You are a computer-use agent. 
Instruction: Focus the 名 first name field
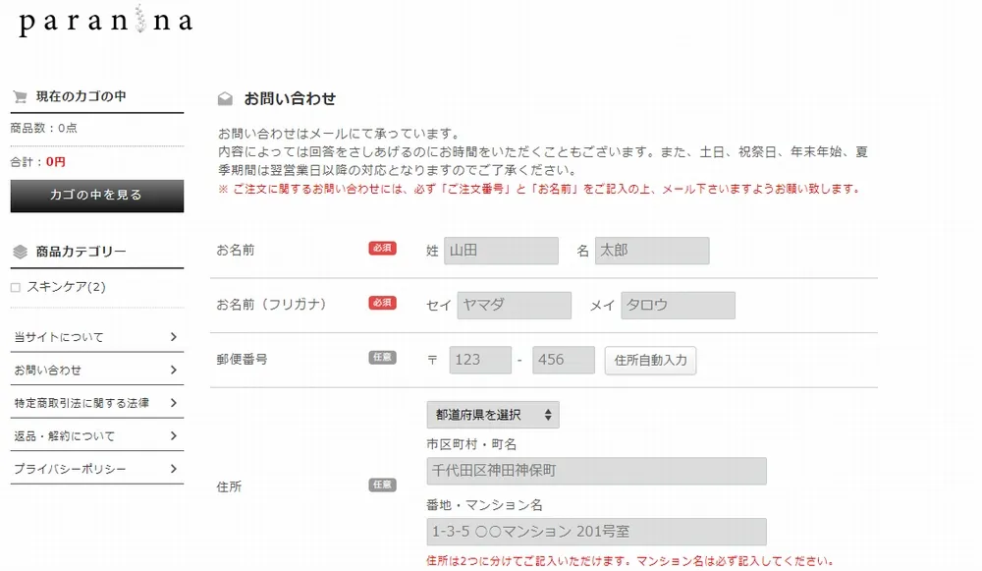(x=652, y=251)
